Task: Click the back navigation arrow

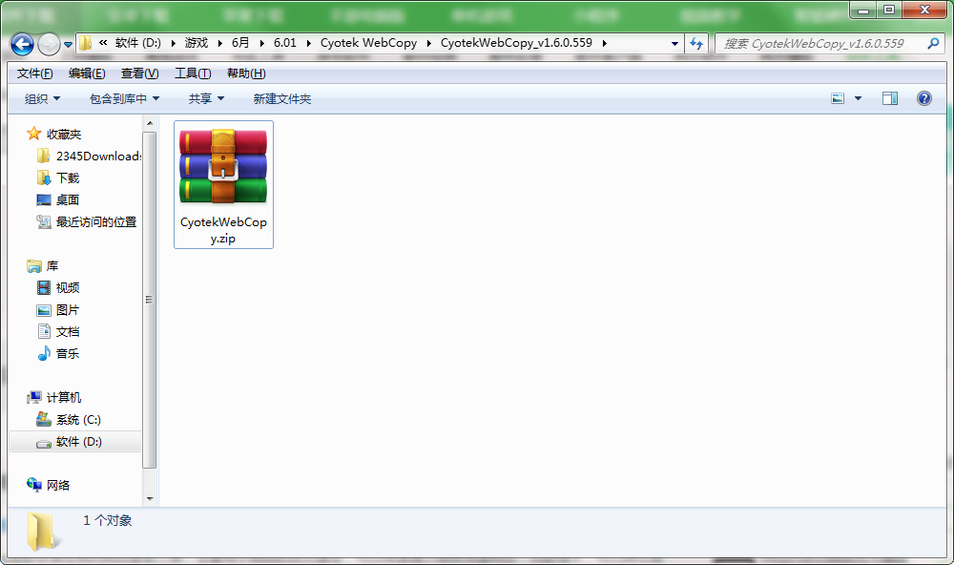Action: click(x=20, y=43)
